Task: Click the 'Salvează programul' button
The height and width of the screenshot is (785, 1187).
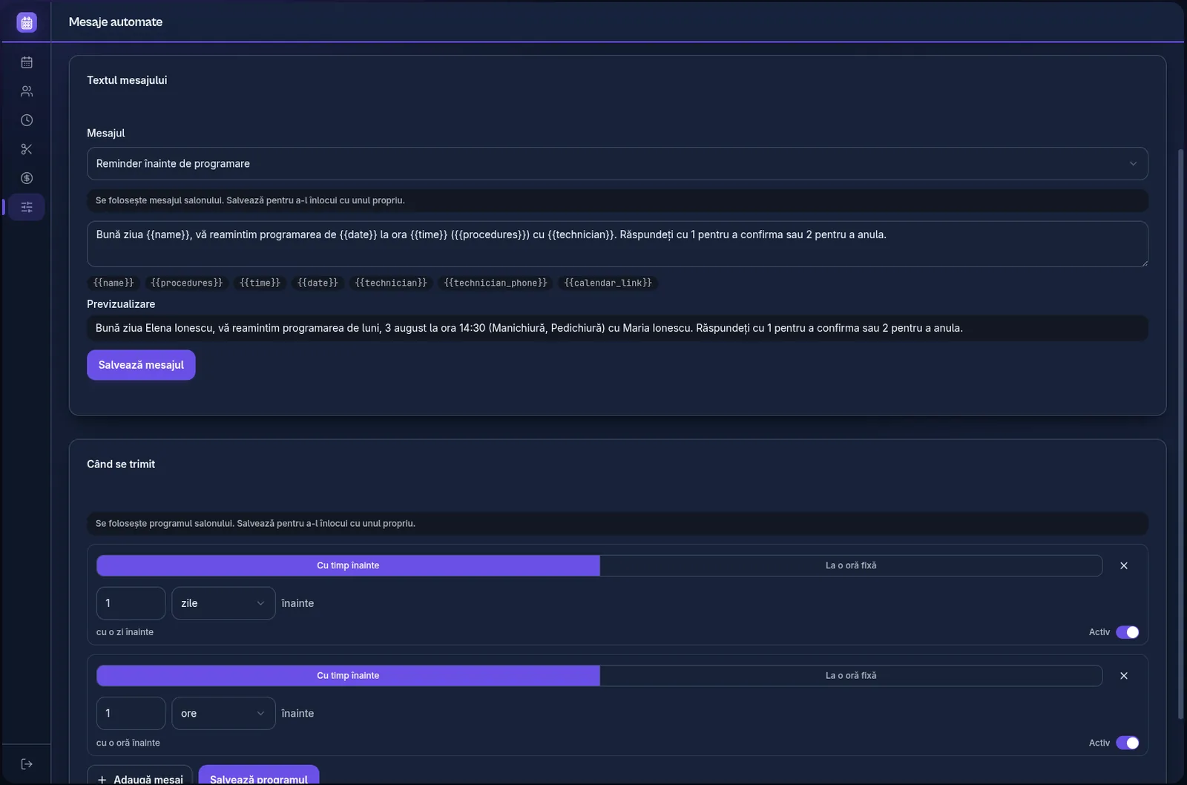Action: 259,775
